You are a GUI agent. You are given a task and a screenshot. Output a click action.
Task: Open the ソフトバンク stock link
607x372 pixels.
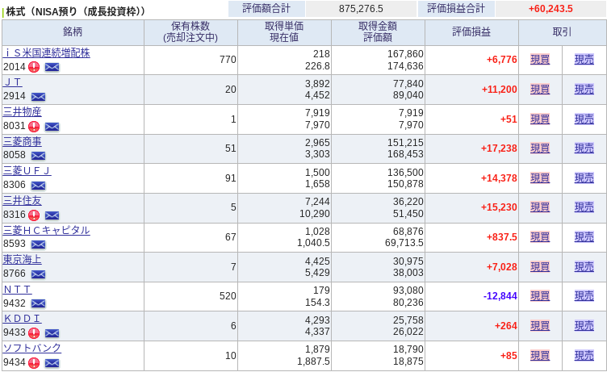pyautogui.click(x=31, y=348)
